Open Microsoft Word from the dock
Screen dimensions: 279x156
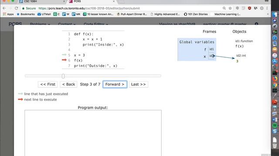pos(275,120)
